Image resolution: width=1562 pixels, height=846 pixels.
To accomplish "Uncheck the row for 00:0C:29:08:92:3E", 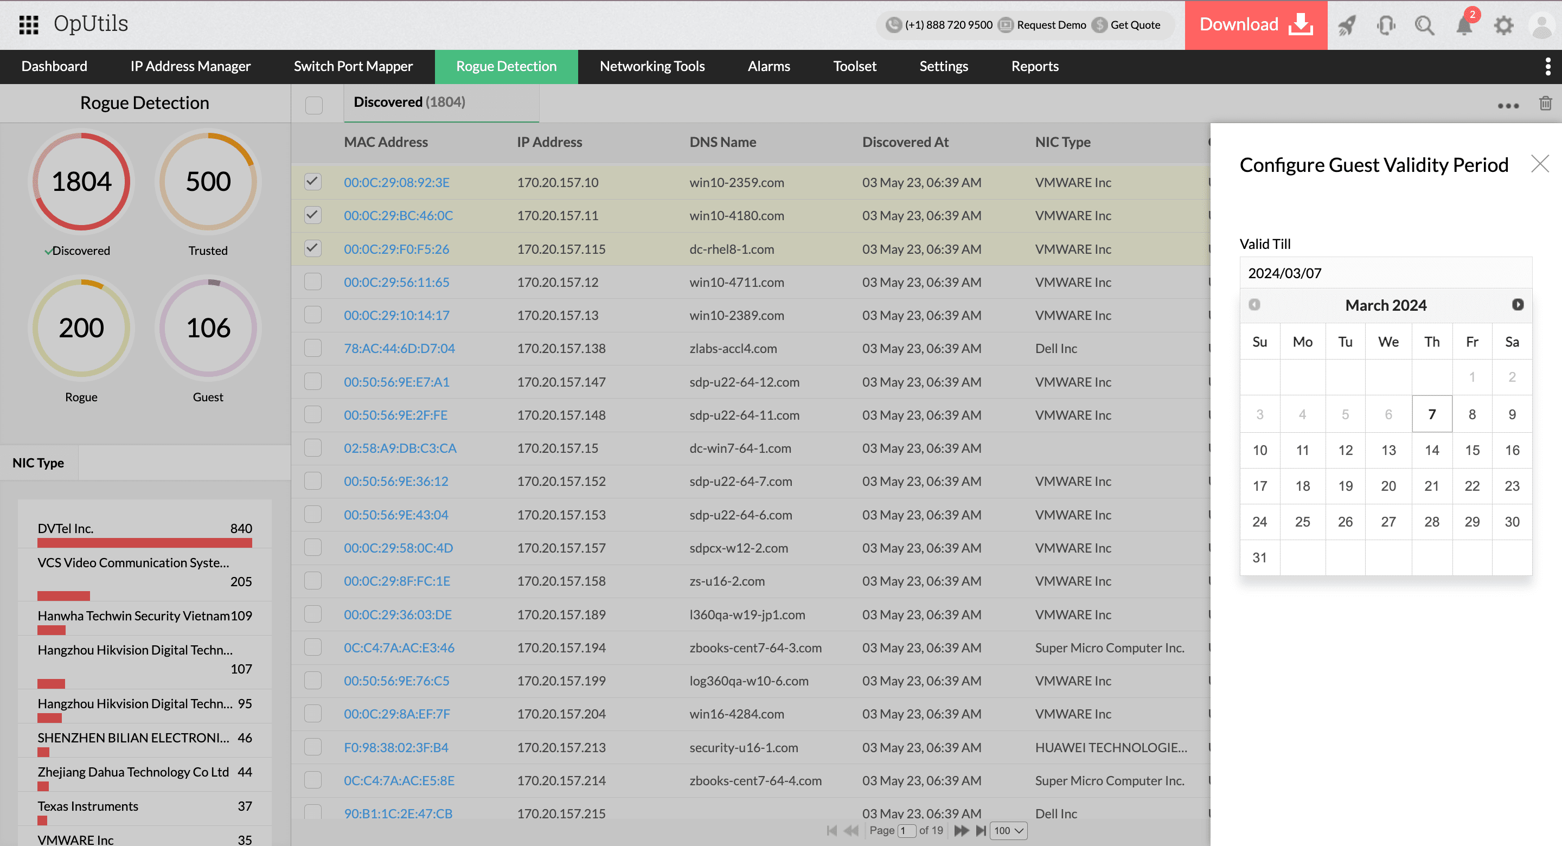I will [x=313, y=181].
